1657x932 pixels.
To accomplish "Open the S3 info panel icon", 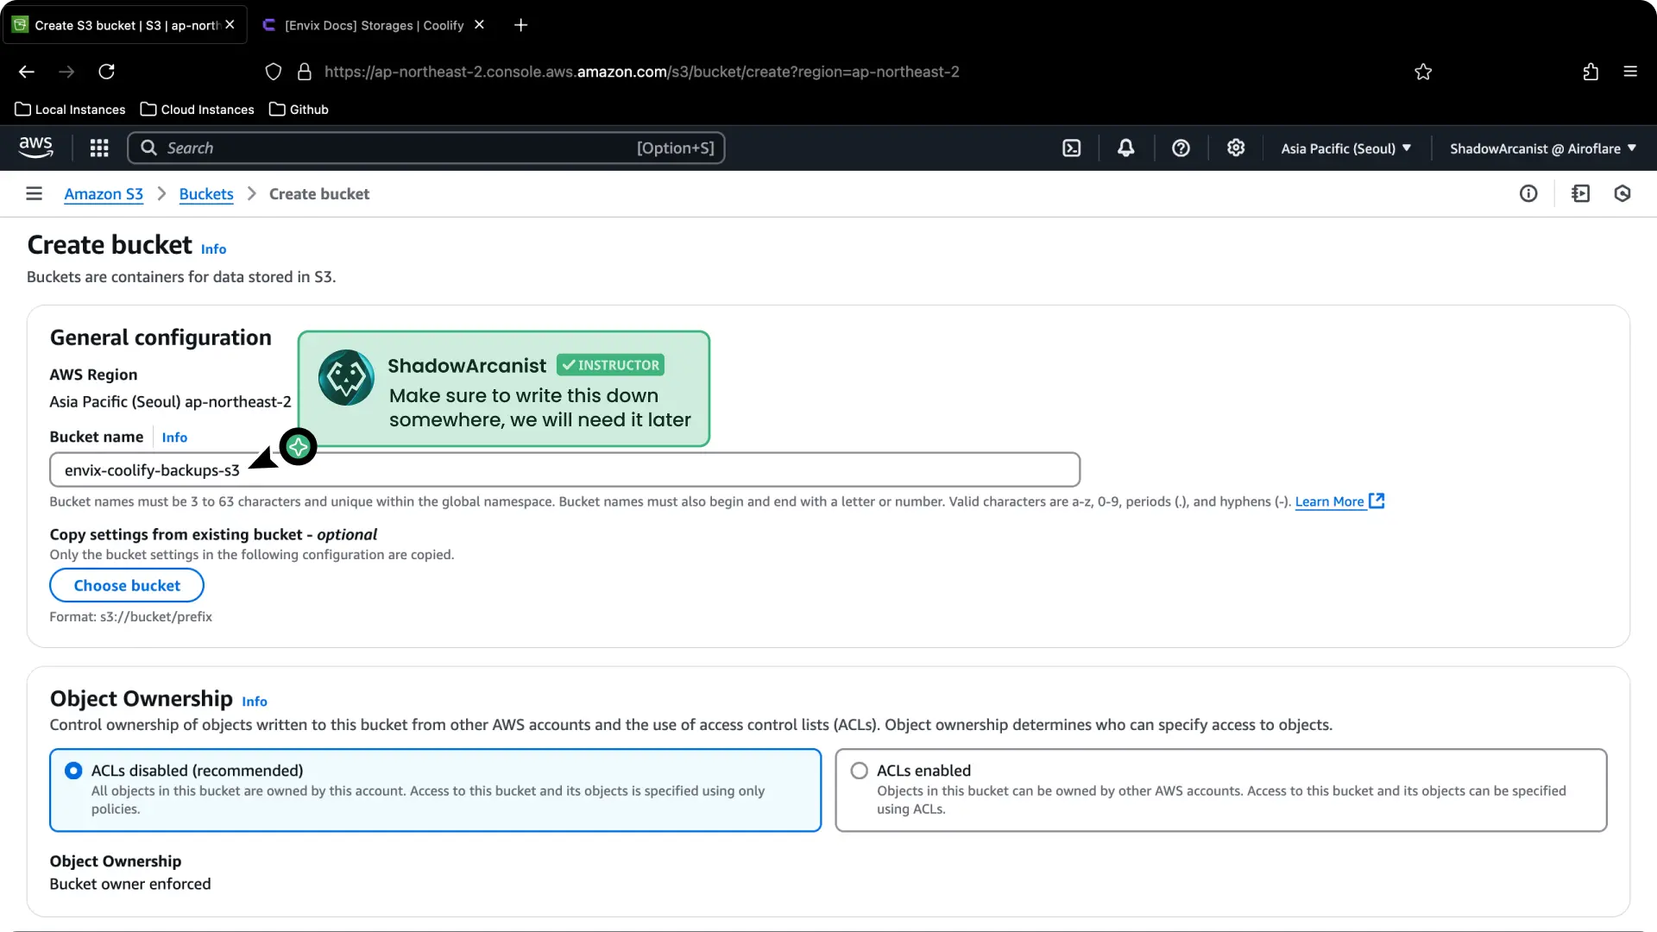I will [1528, 193].
